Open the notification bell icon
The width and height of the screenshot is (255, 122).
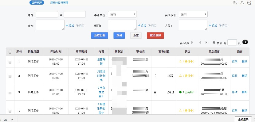242,2
